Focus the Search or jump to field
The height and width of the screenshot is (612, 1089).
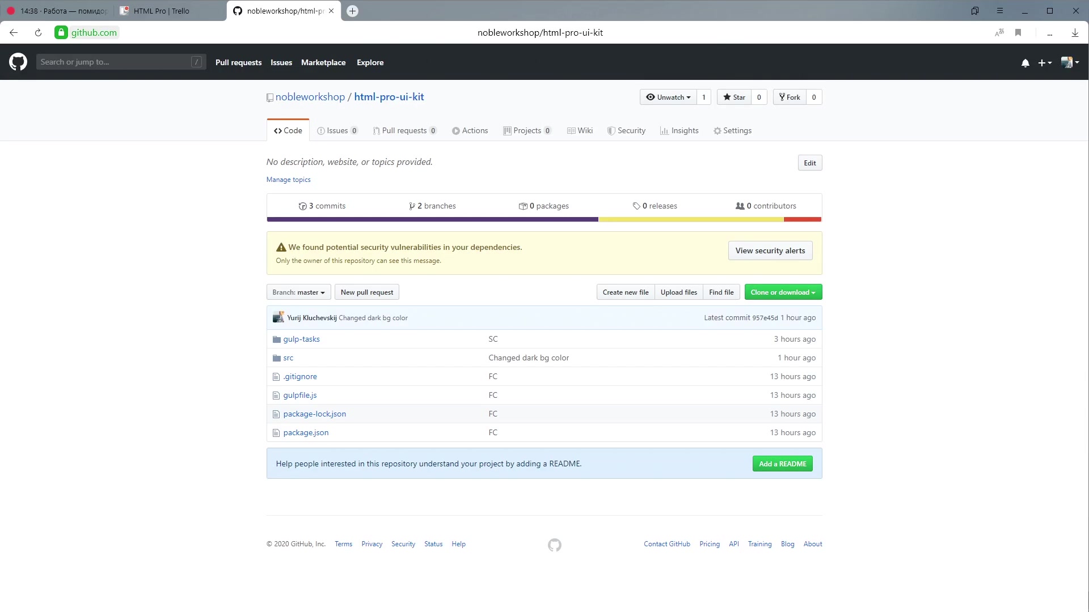121,62
